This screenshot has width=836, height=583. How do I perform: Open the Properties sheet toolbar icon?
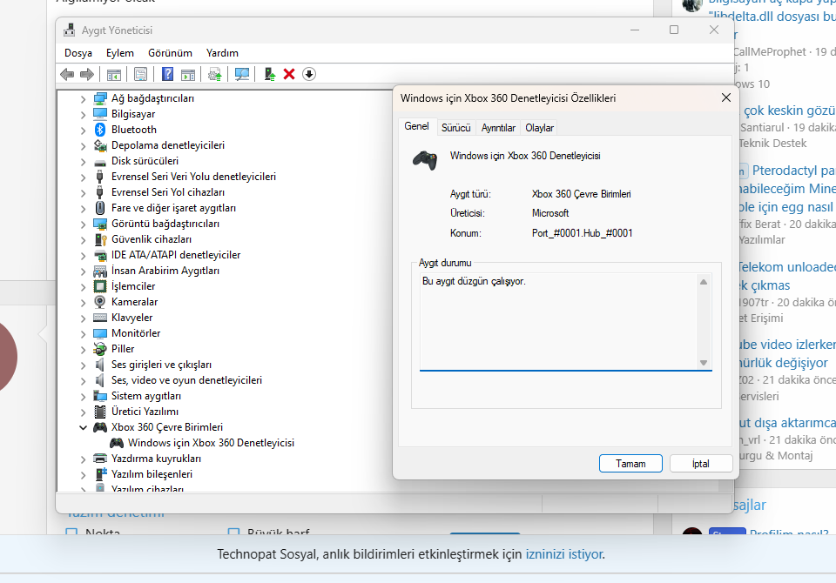pos(141,74)
